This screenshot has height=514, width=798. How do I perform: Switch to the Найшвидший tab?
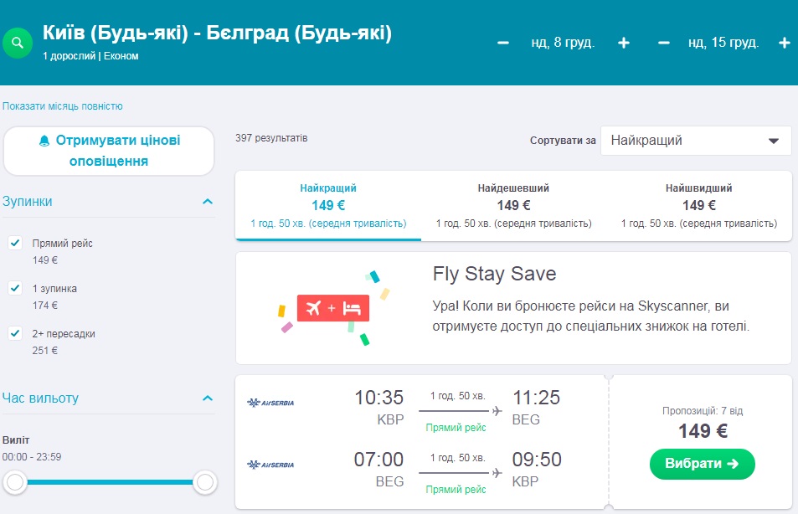click(698, 205)
